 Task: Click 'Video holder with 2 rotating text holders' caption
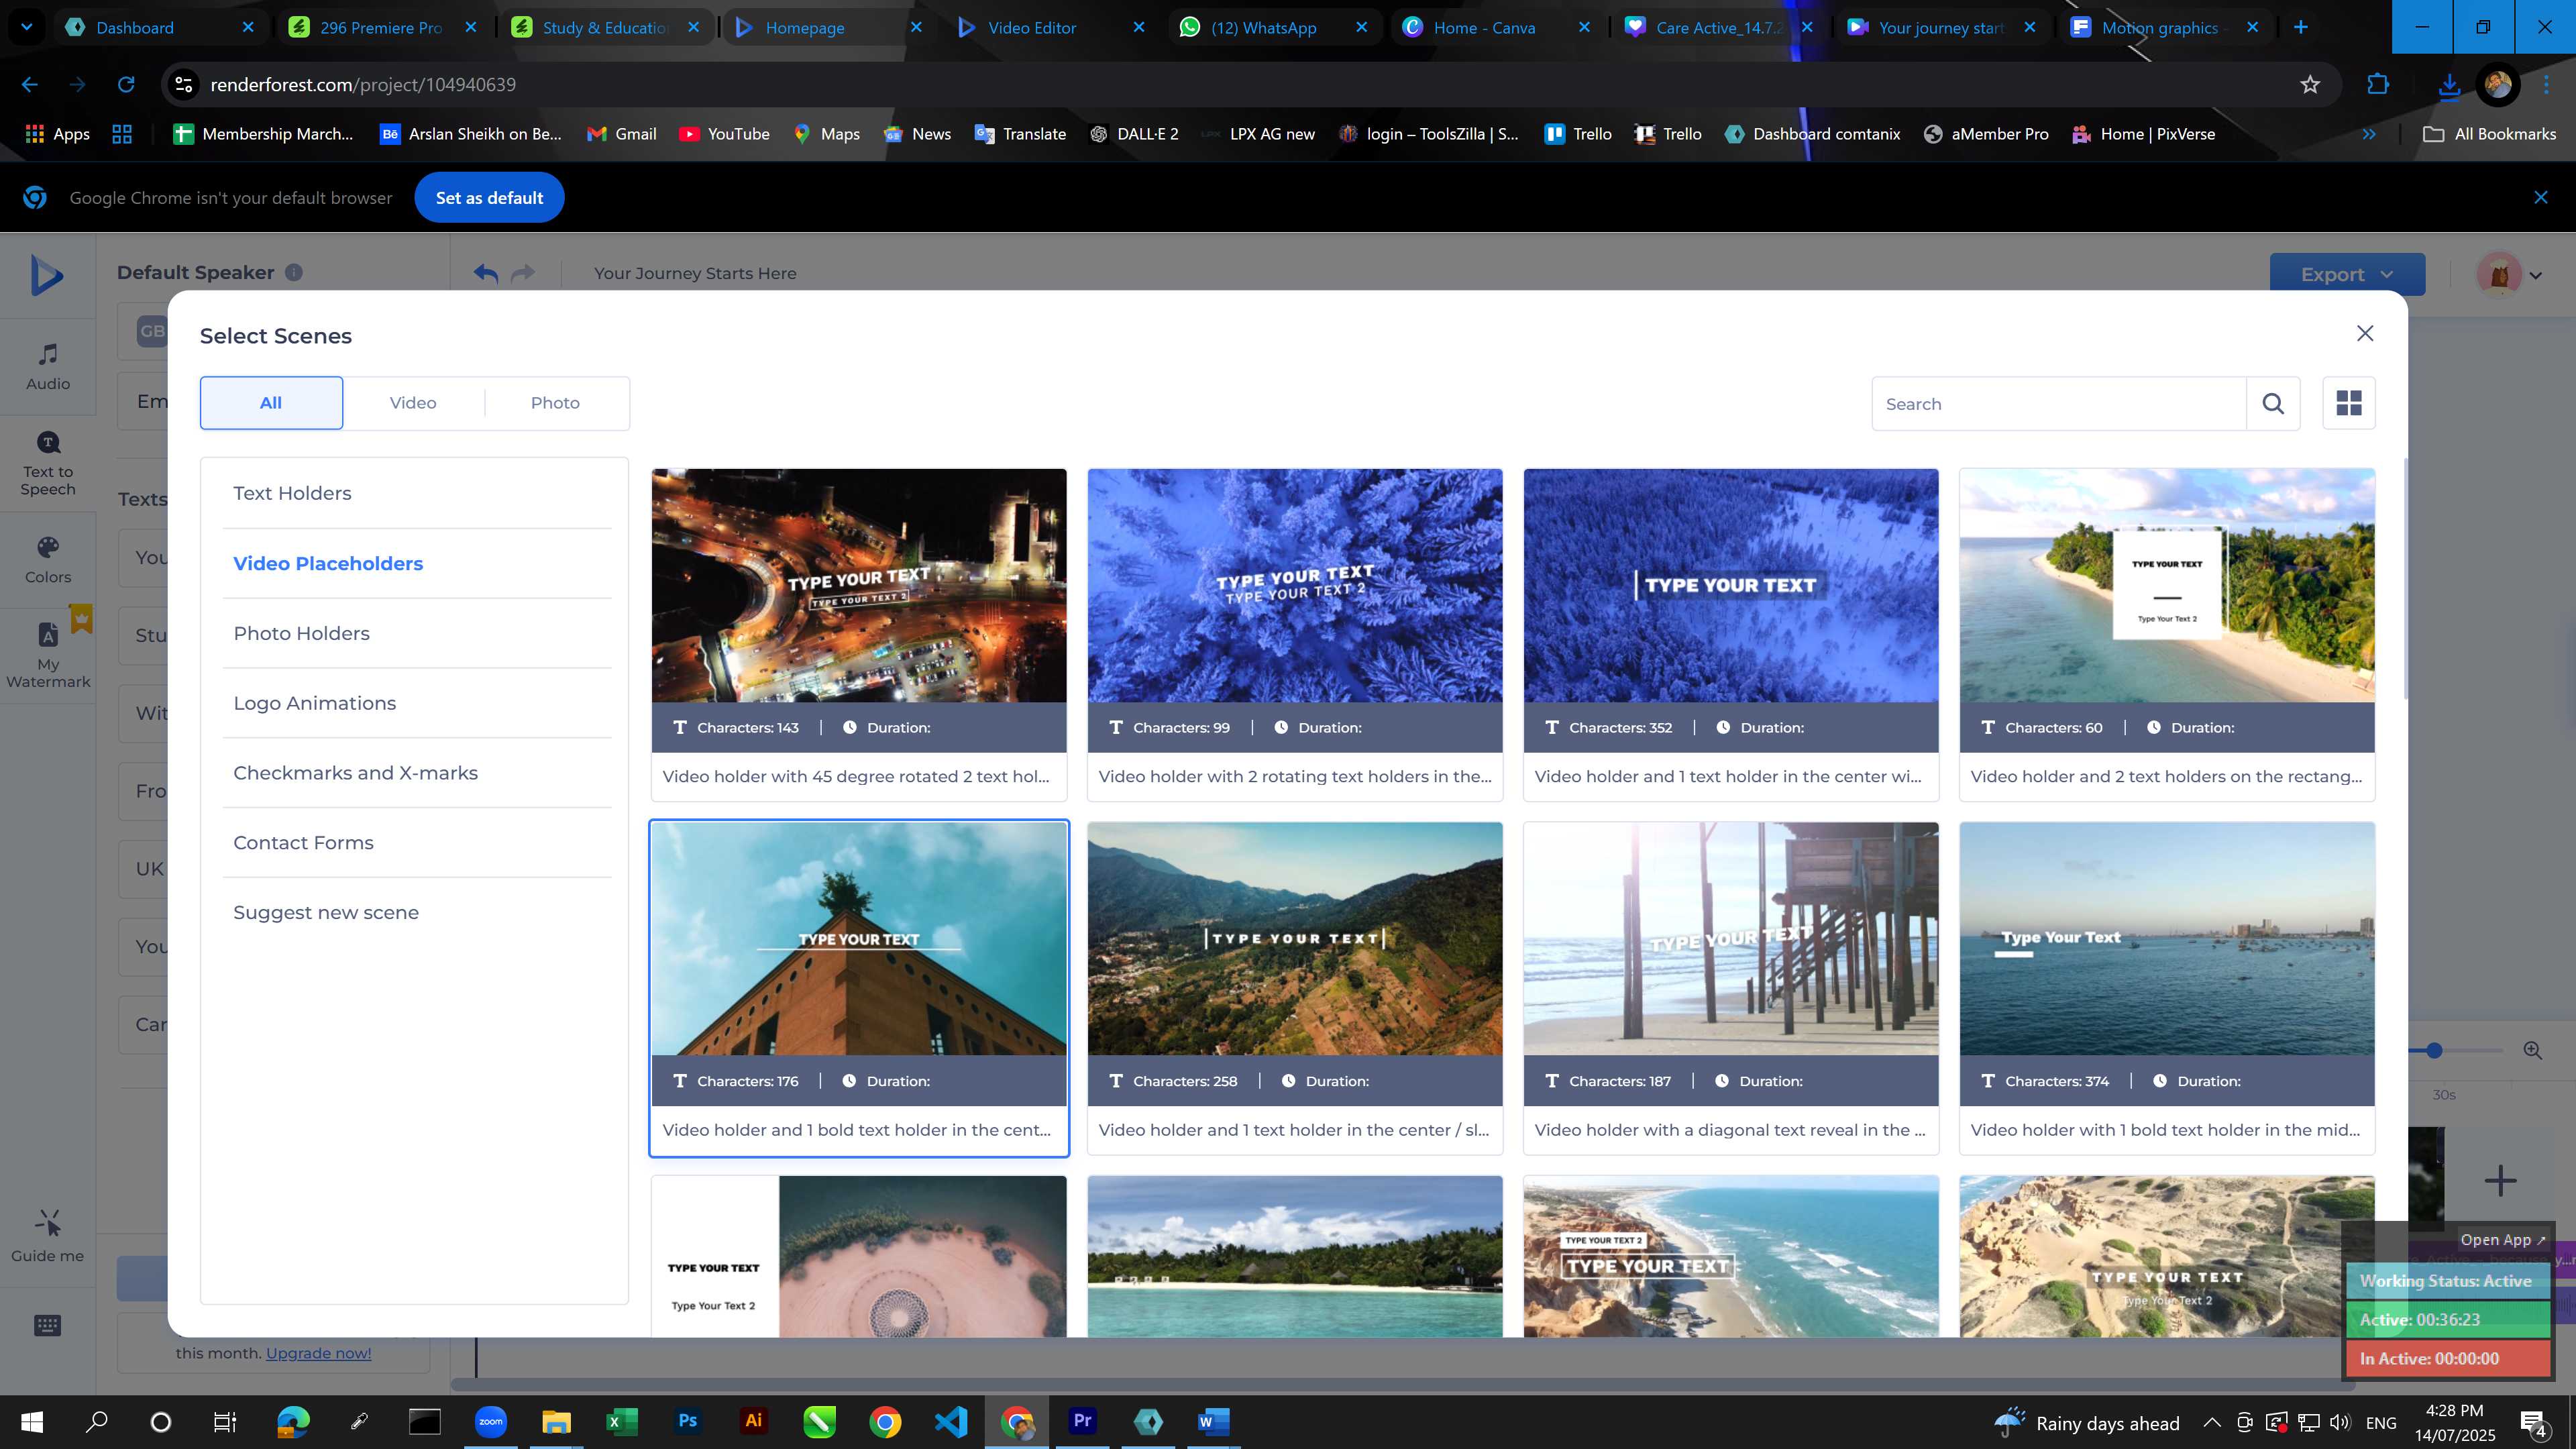[1295, 777]
